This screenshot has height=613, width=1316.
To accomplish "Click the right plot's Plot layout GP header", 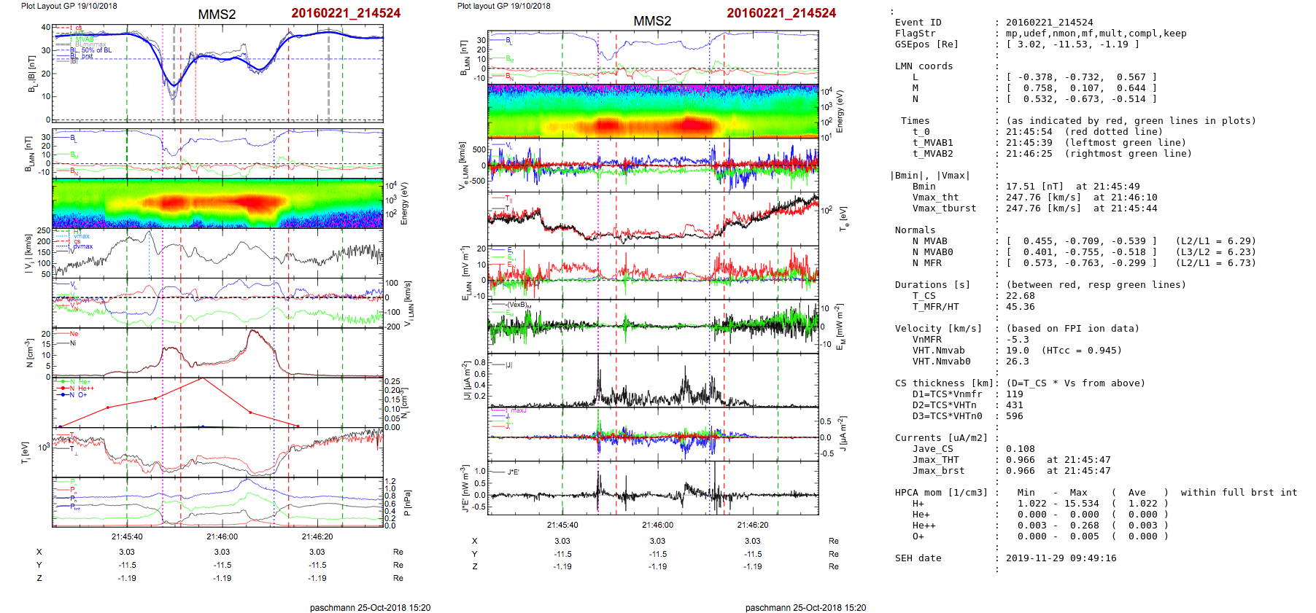I will [503, 6].
